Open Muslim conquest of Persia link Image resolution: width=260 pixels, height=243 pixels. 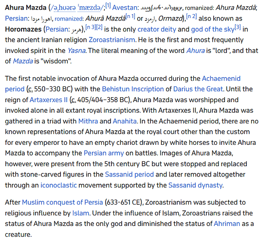coord(62,203)
